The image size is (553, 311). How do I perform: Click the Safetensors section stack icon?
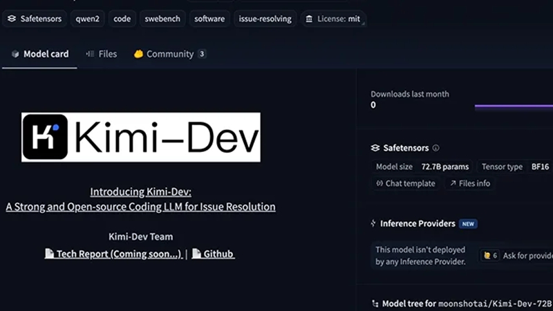(375, 148)
